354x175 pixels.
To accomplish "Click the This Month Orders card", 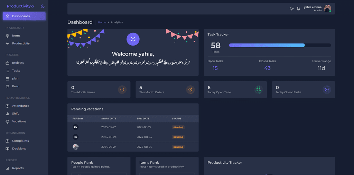I will pos(167,90).
